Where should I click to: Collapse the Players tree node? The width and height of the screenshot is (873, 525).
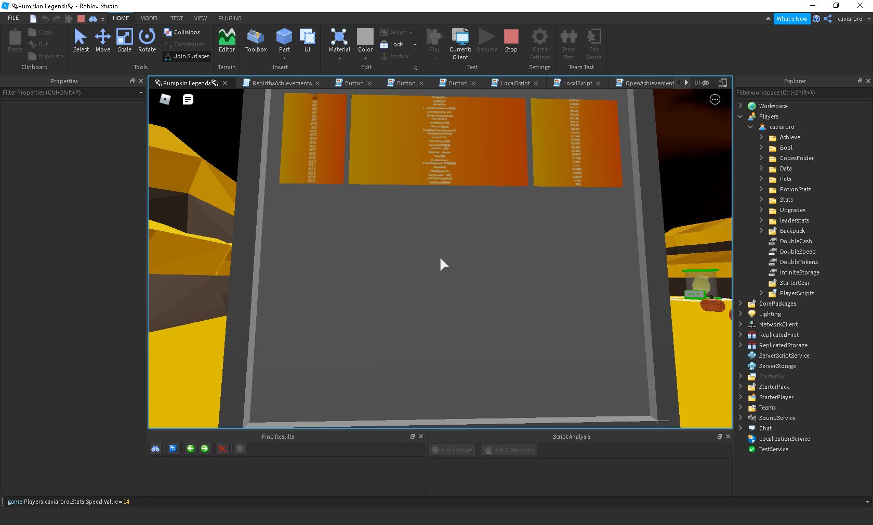coord(740,116)
